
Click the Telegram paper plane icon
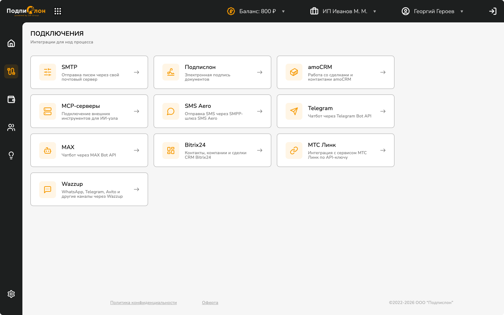click(x=294, y=111)
